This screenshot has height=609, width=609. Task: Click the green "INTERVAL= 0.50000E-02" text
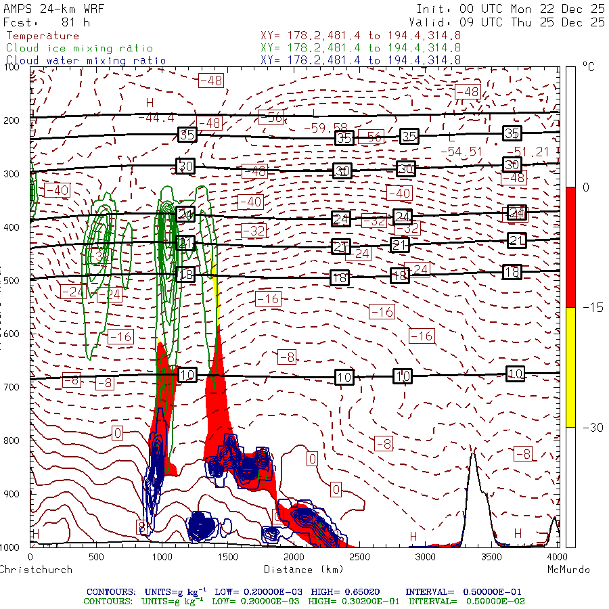(x=466, y=602)
